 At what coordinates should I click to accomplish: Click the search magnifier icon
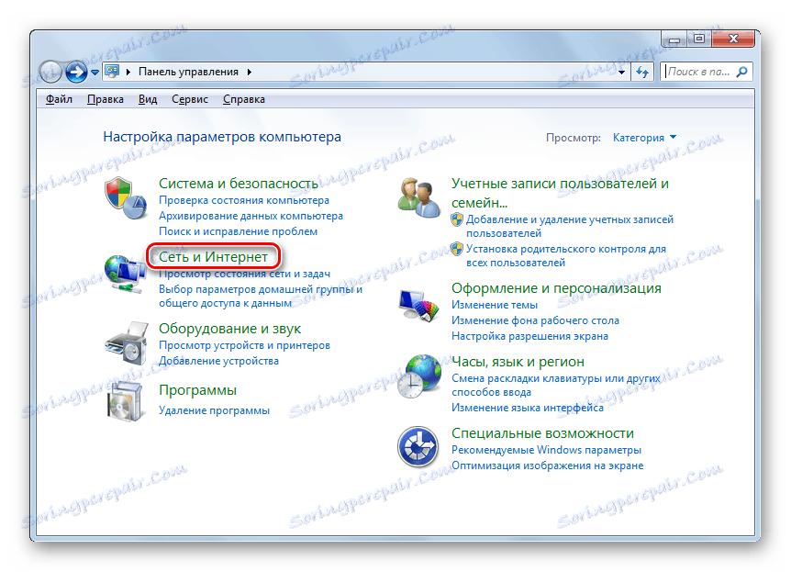(x=741, y=73)
